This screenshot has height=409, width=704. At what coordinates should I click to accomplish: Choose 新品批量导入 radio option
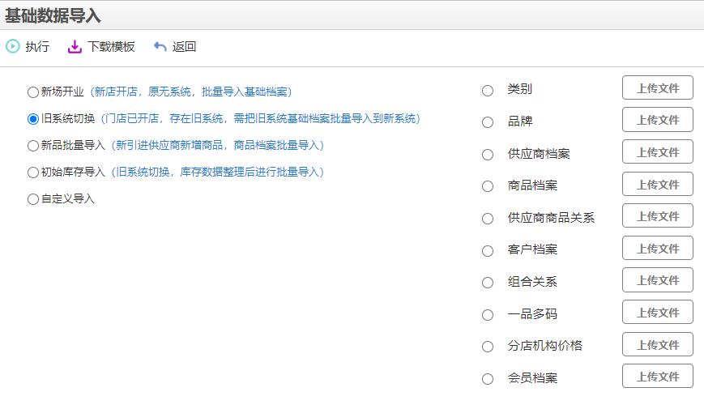(32, 146)
